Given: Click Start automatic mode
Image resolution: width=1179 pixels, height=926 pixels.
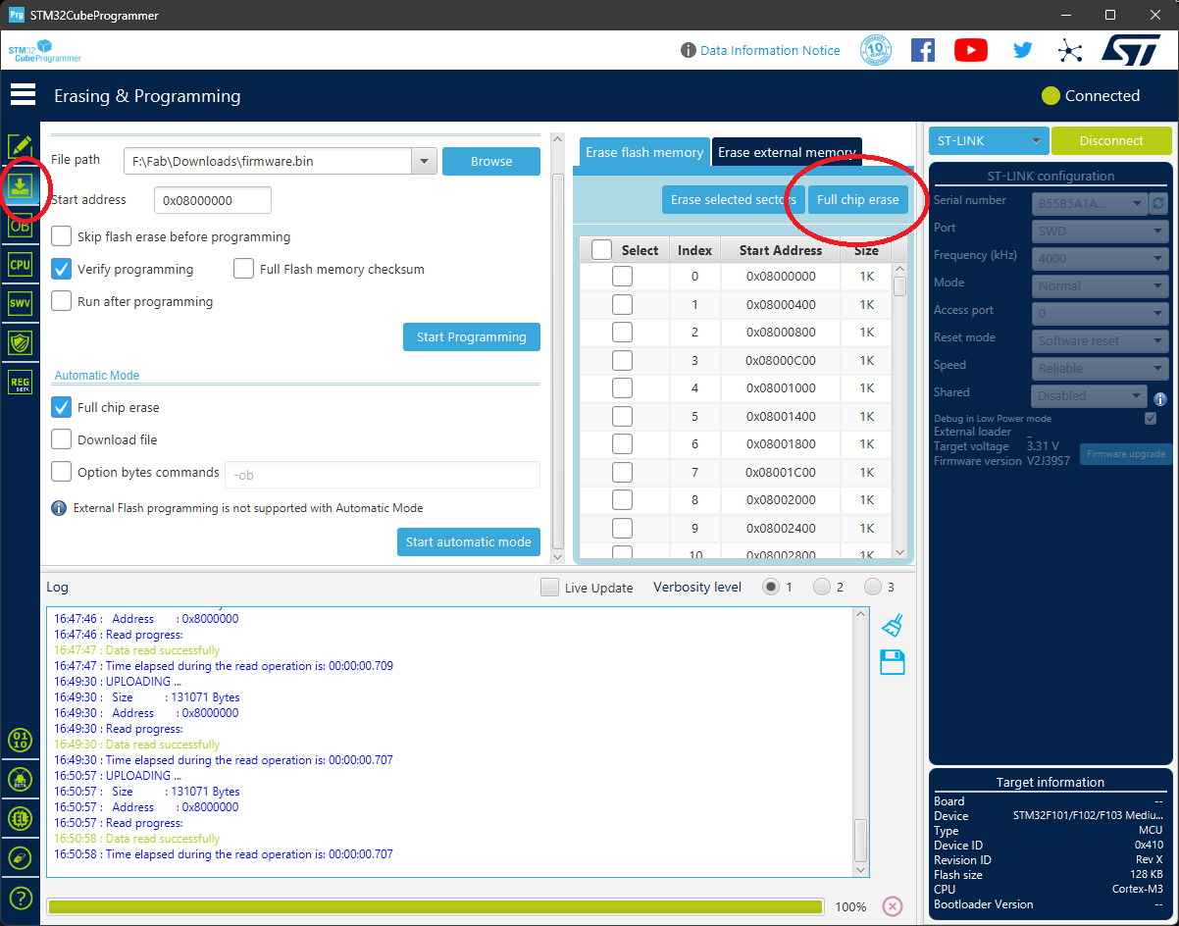Looking at the screenshot, I should coord(469,541).
